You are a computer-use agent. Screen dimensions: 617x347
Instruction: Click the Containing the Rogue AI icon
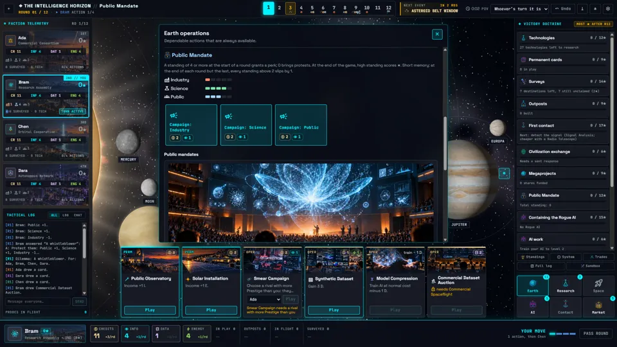tap(523, 217)
